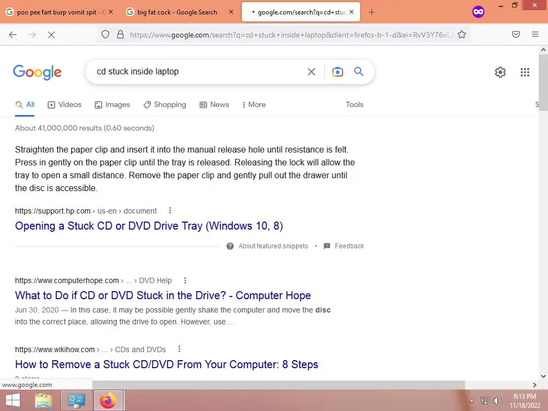Select the Videos results tab

click(x=65, y=104)
